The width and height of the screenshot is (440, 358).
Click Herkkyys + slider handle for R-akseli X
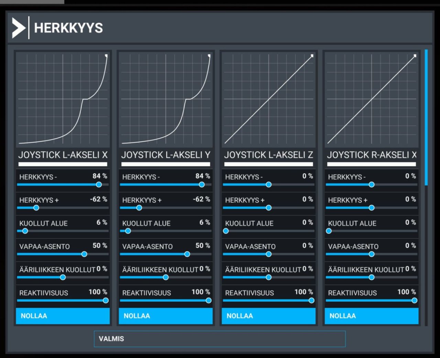(x=372, y=208)
